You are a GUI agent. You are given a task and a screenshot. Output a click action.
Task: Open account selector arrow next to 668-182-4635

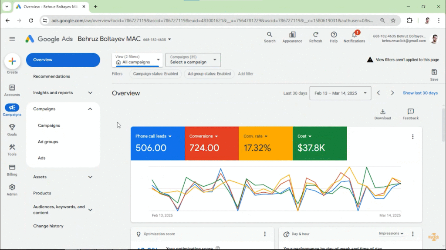tap(169, 39)
